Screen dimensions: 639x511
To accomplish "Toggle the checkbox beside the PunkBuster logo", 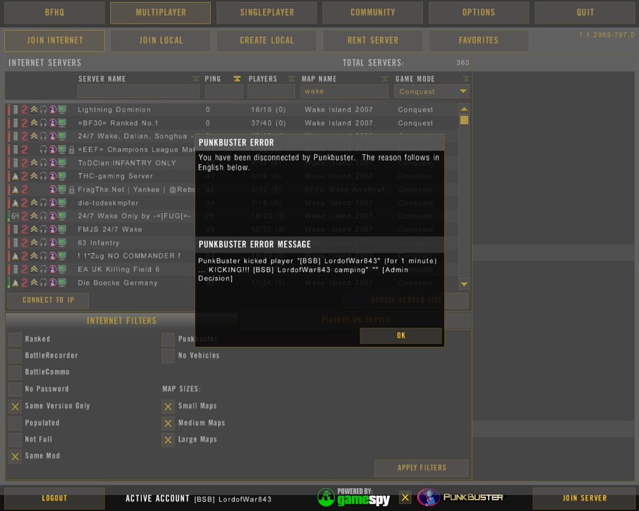I will click(405, 497).
